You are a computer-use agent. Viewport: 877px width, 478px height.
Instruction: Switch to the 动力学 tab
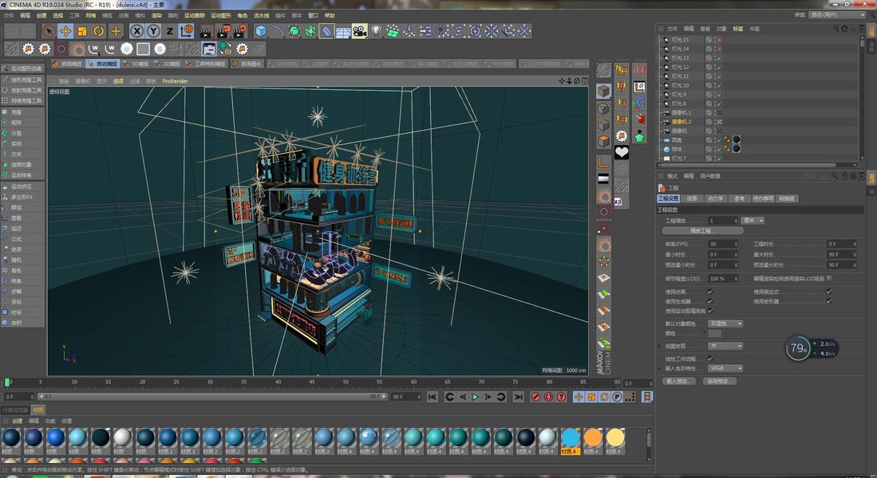[x=715, y=198]
